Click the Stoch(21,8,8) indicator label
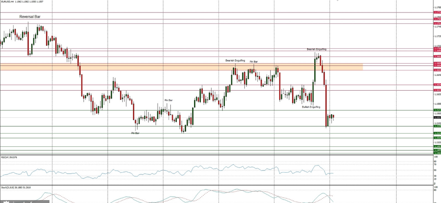441x203 pixels. (13, 188)
